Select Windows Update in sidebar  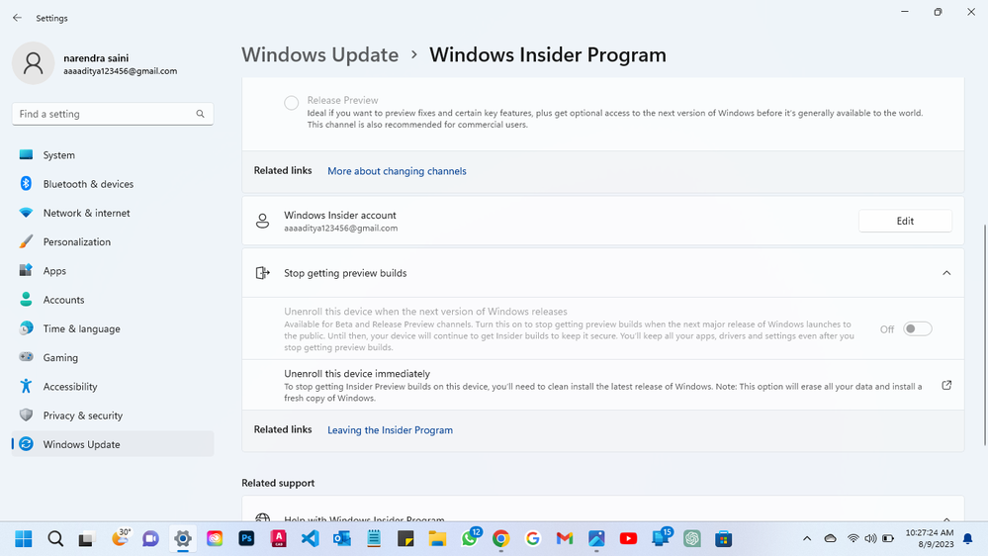tap(112, 444)
